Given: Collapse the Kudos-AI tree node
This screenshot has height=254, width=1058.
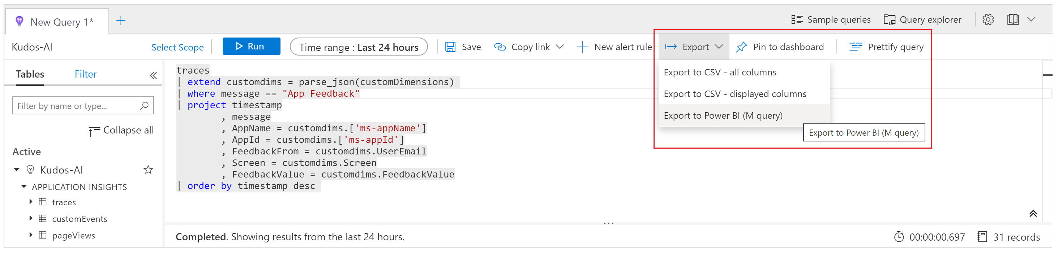Looking at the screenshot, I should point(17,169).
